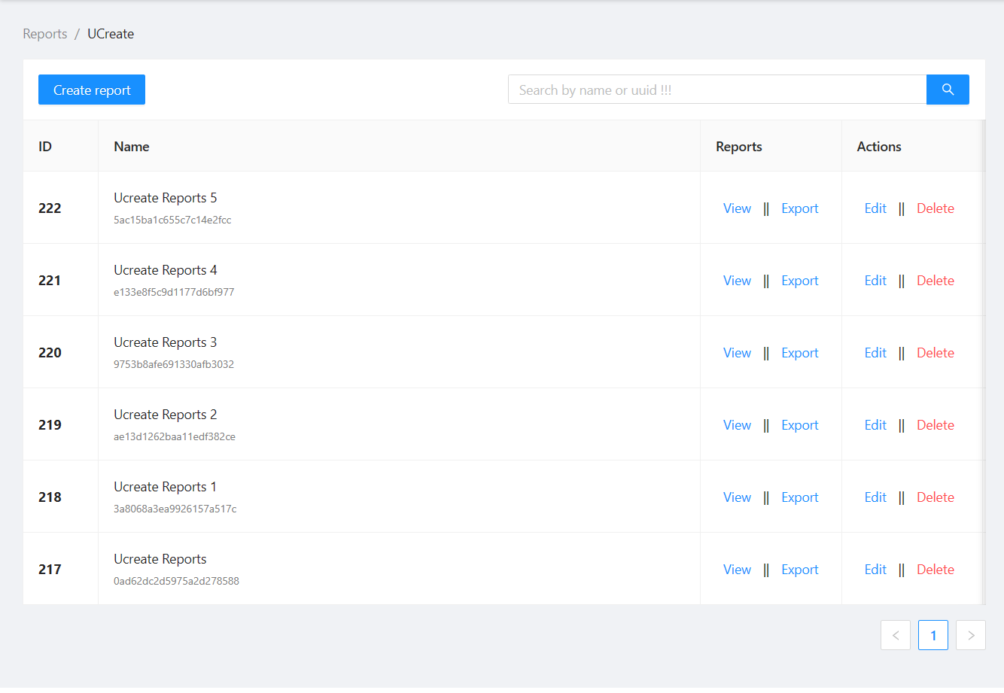This screenshot has height=693, width=1004.
Task: Delete report Ucreate Reports 3
Action: click(x=936, y=353)
